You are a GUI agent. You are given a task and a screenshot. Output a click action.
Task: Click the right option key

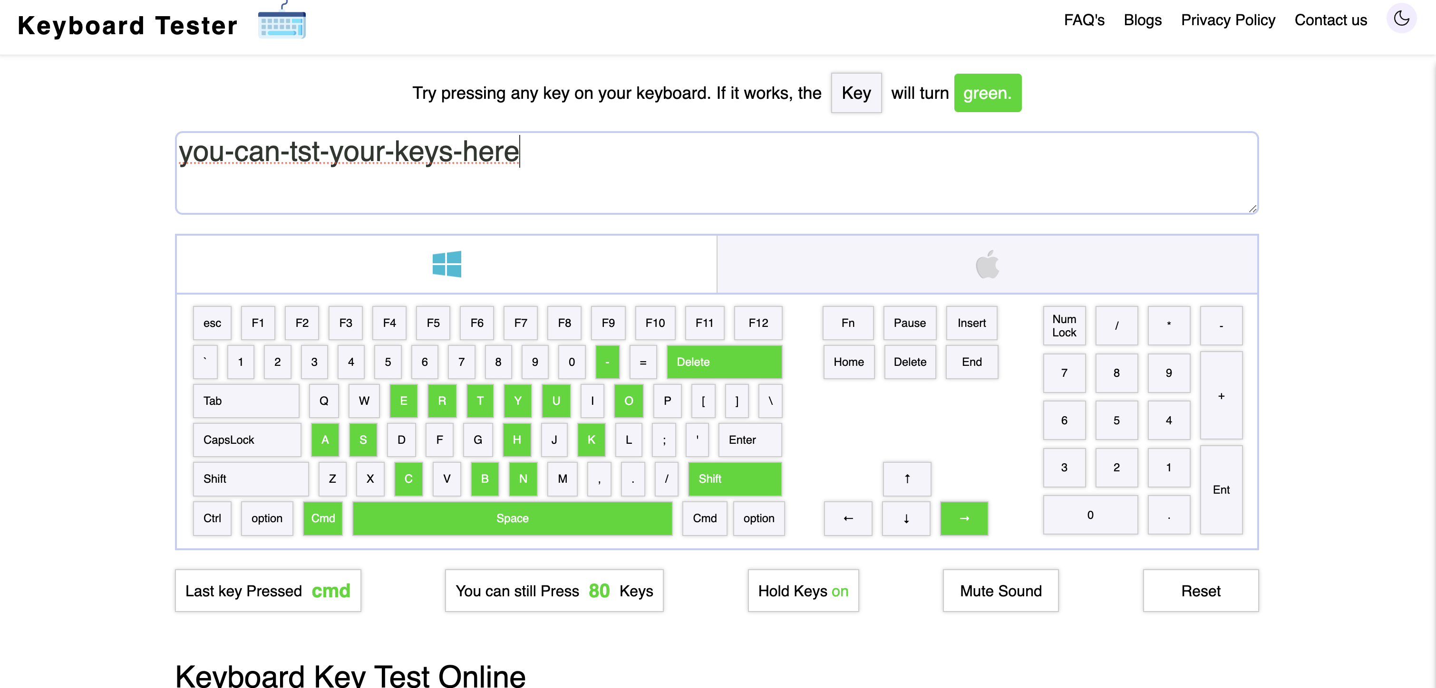coord(759,519)
